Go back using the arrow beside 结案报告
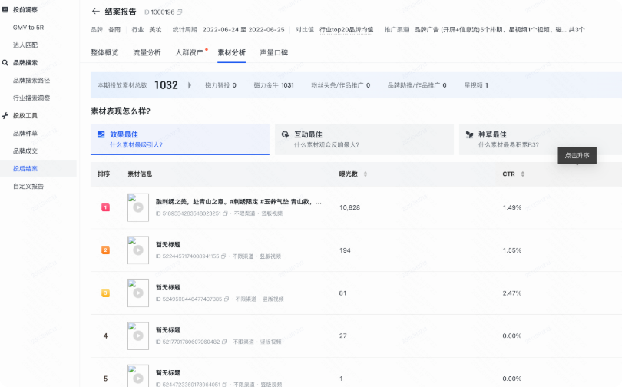 click(x=95, y=12)
